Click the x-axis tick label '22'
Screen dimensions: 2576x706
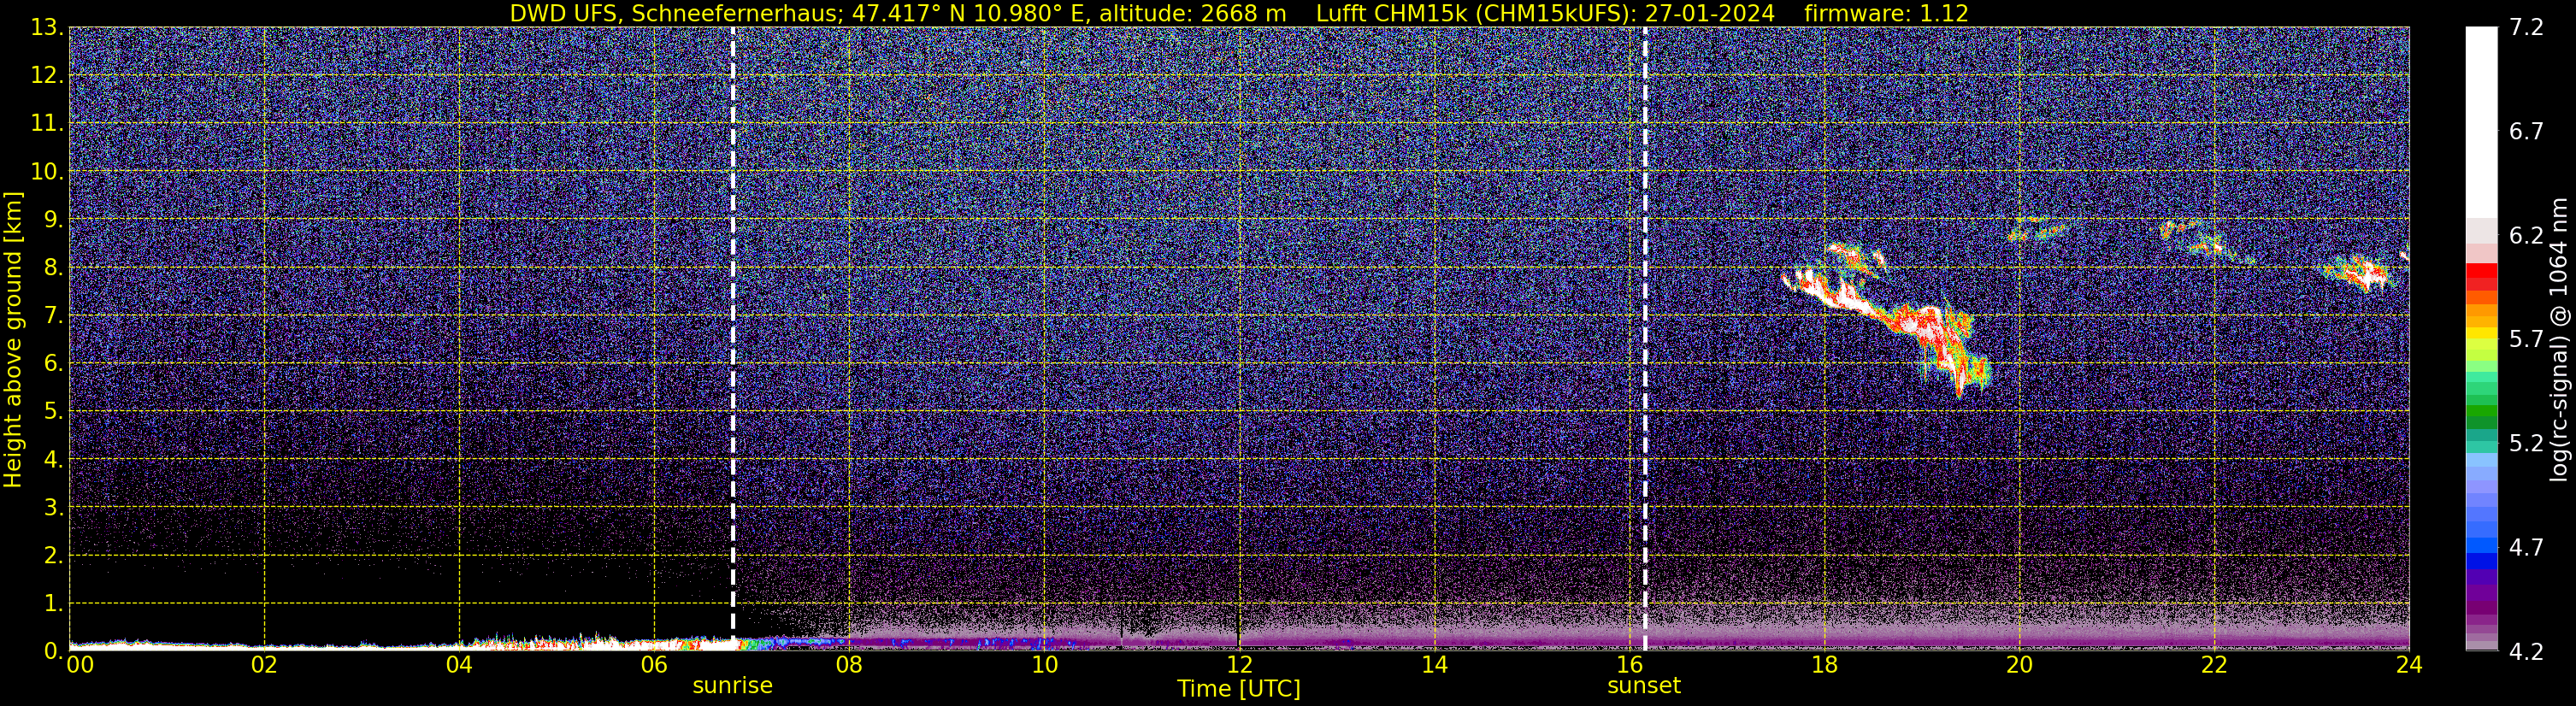point(2214,664)
